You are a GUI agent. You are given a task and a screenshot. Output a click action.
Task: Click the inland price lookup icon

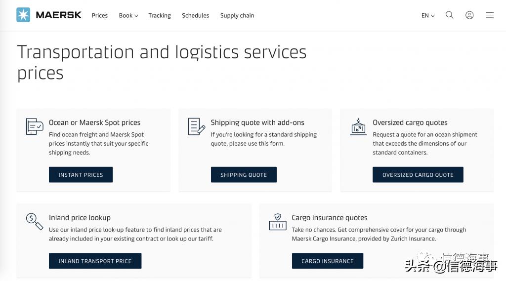tap(35, 221)
